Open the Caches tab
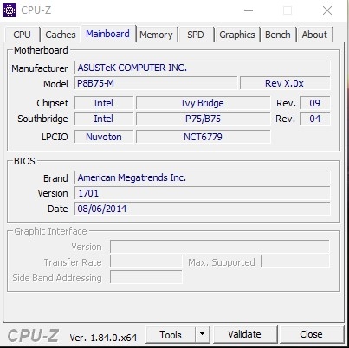Viewport: 349px width, 348px height. tap(61, 35)
